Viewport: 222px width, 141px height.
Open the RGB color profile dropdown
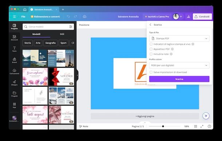tap(179, 65)
